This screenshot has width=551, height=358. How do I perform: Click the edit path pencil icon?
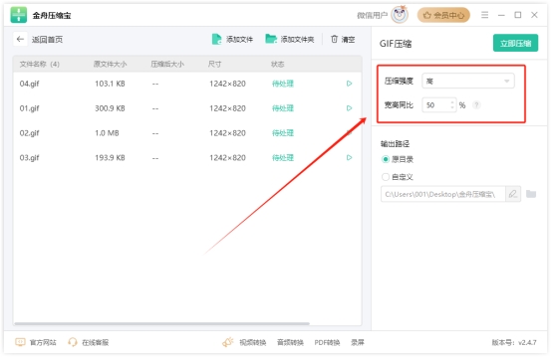click(x=513, y=194)
